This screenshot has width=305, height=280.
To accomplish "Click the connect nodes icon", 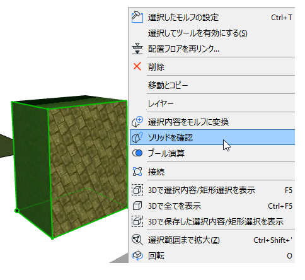I will [x=137, y=172].
